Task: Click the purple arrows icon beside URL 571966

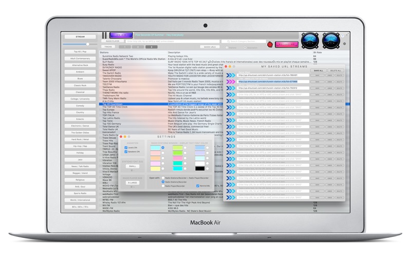Action: coord(231,82)
